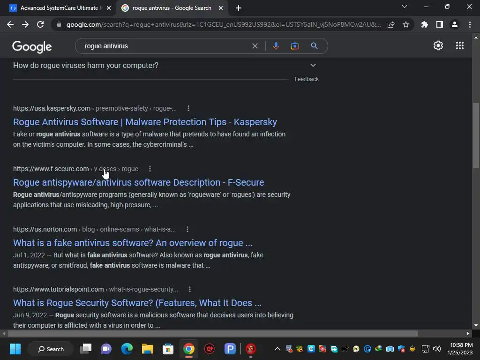
Task: Open a new browser tab
Action: coord(239,8)
